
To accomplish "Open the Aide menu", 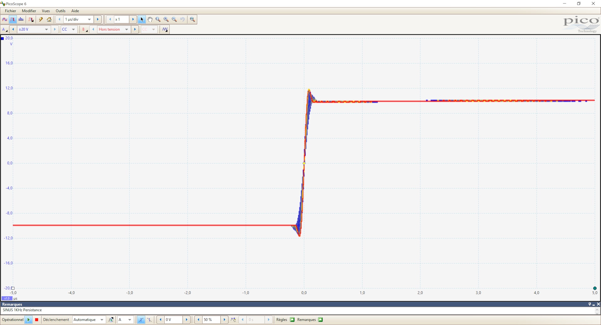I will point(75,11).
